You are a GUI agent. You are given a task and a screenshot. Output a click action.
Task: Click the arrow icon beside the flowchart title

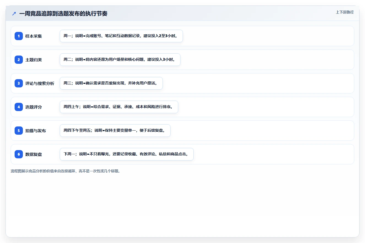[x=14, y=14]
